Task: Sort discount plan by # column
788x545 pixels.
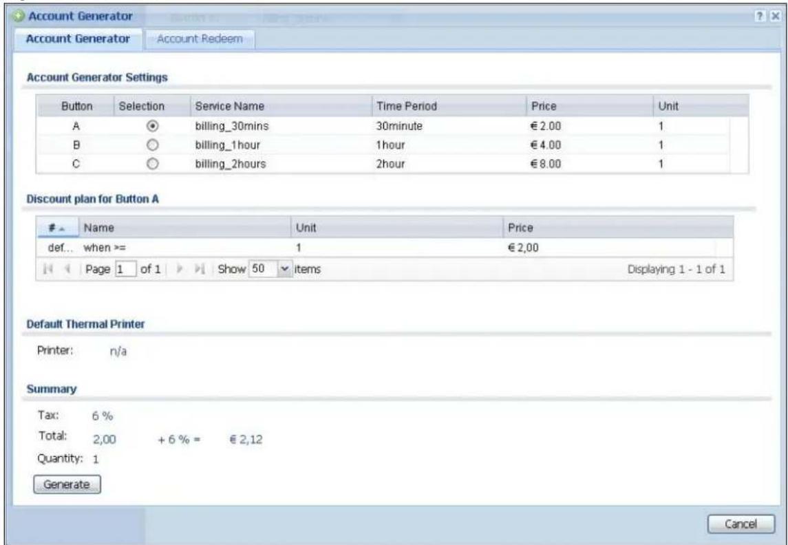Action: pyautogui.click(x=58, y=228)
